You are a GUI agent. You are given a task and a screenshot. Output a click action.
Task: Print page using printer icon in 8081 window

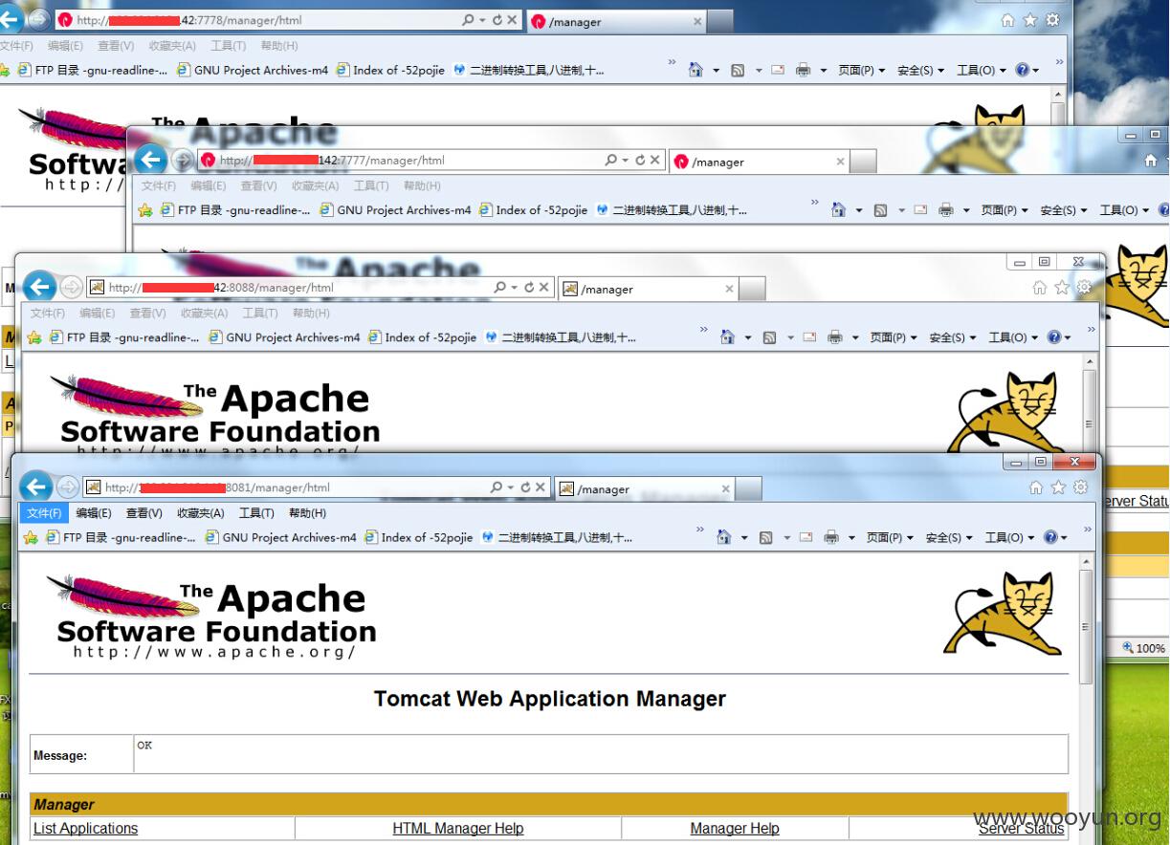tap(831, 537)
